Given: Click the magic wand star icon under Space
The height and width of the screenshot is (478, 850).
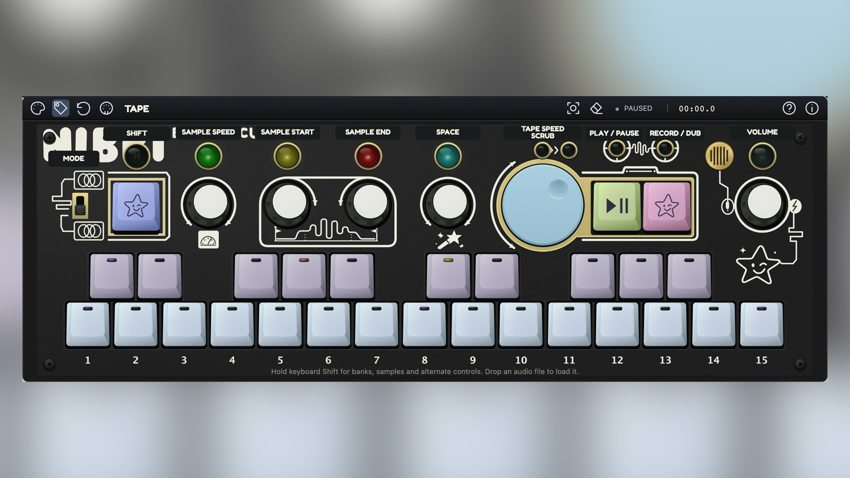Looking at the screenshot, I should point(450,240).
